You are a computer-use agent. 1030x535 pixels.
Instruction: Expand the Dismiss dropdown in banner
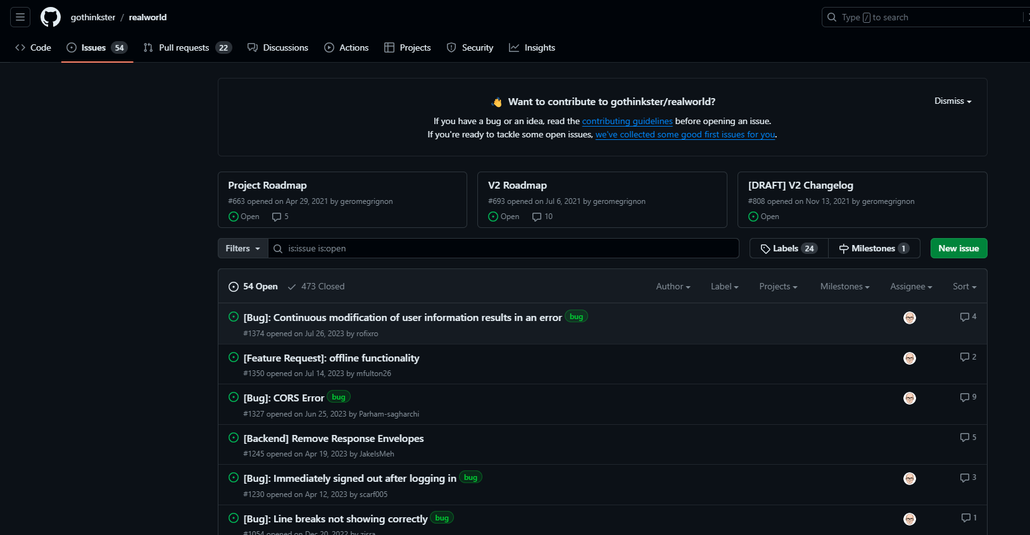click(x=952, y=101)
